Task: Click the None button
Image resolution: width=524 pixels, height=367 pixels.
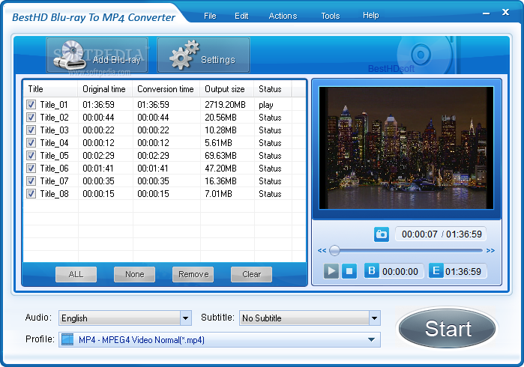Action: 134,274
